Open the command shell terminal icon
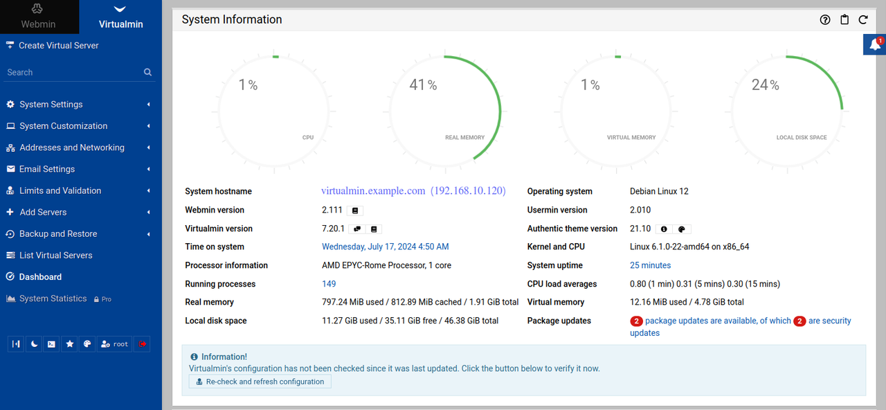The width and height of the screenshot is (886, 410). click(51, 344)
